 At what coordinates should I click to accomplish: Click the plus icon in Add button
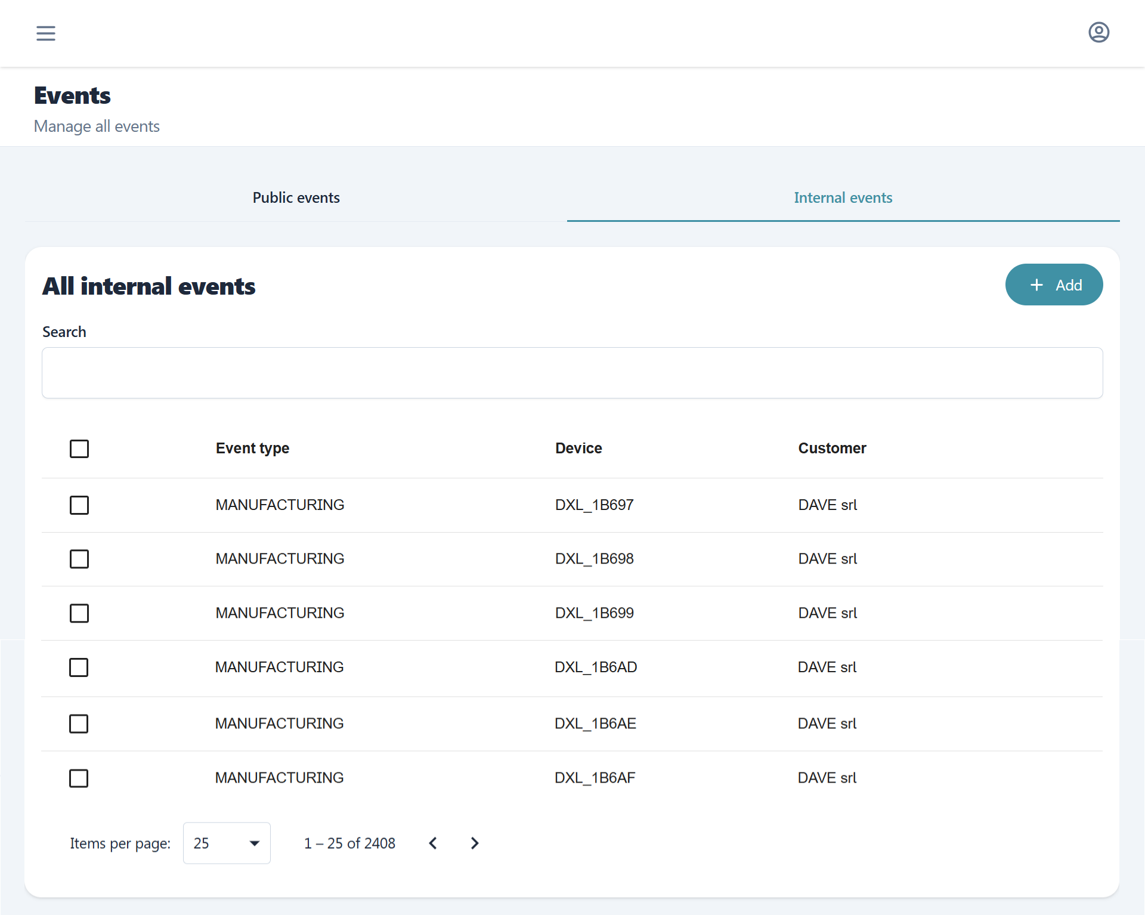click(1036, 285)
